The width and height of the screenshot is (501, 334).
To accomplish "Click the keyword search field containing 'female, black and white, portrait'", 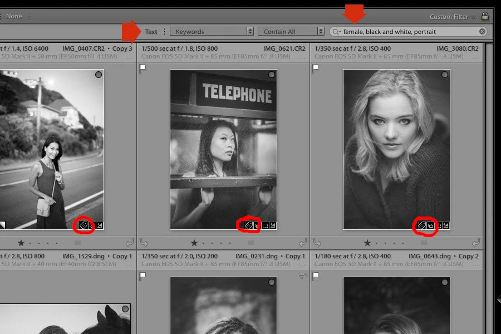I will [x=408, y=31].
